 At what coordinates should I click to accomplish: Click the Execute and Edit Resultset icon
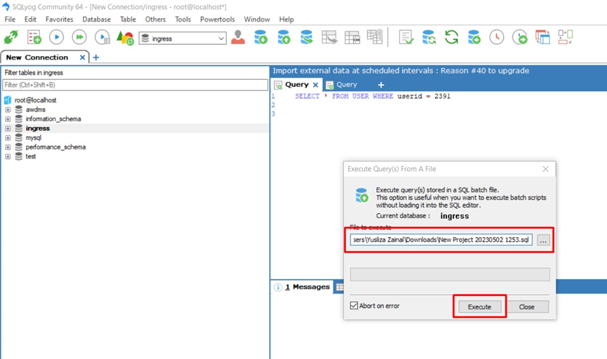[x=102, y=38]
